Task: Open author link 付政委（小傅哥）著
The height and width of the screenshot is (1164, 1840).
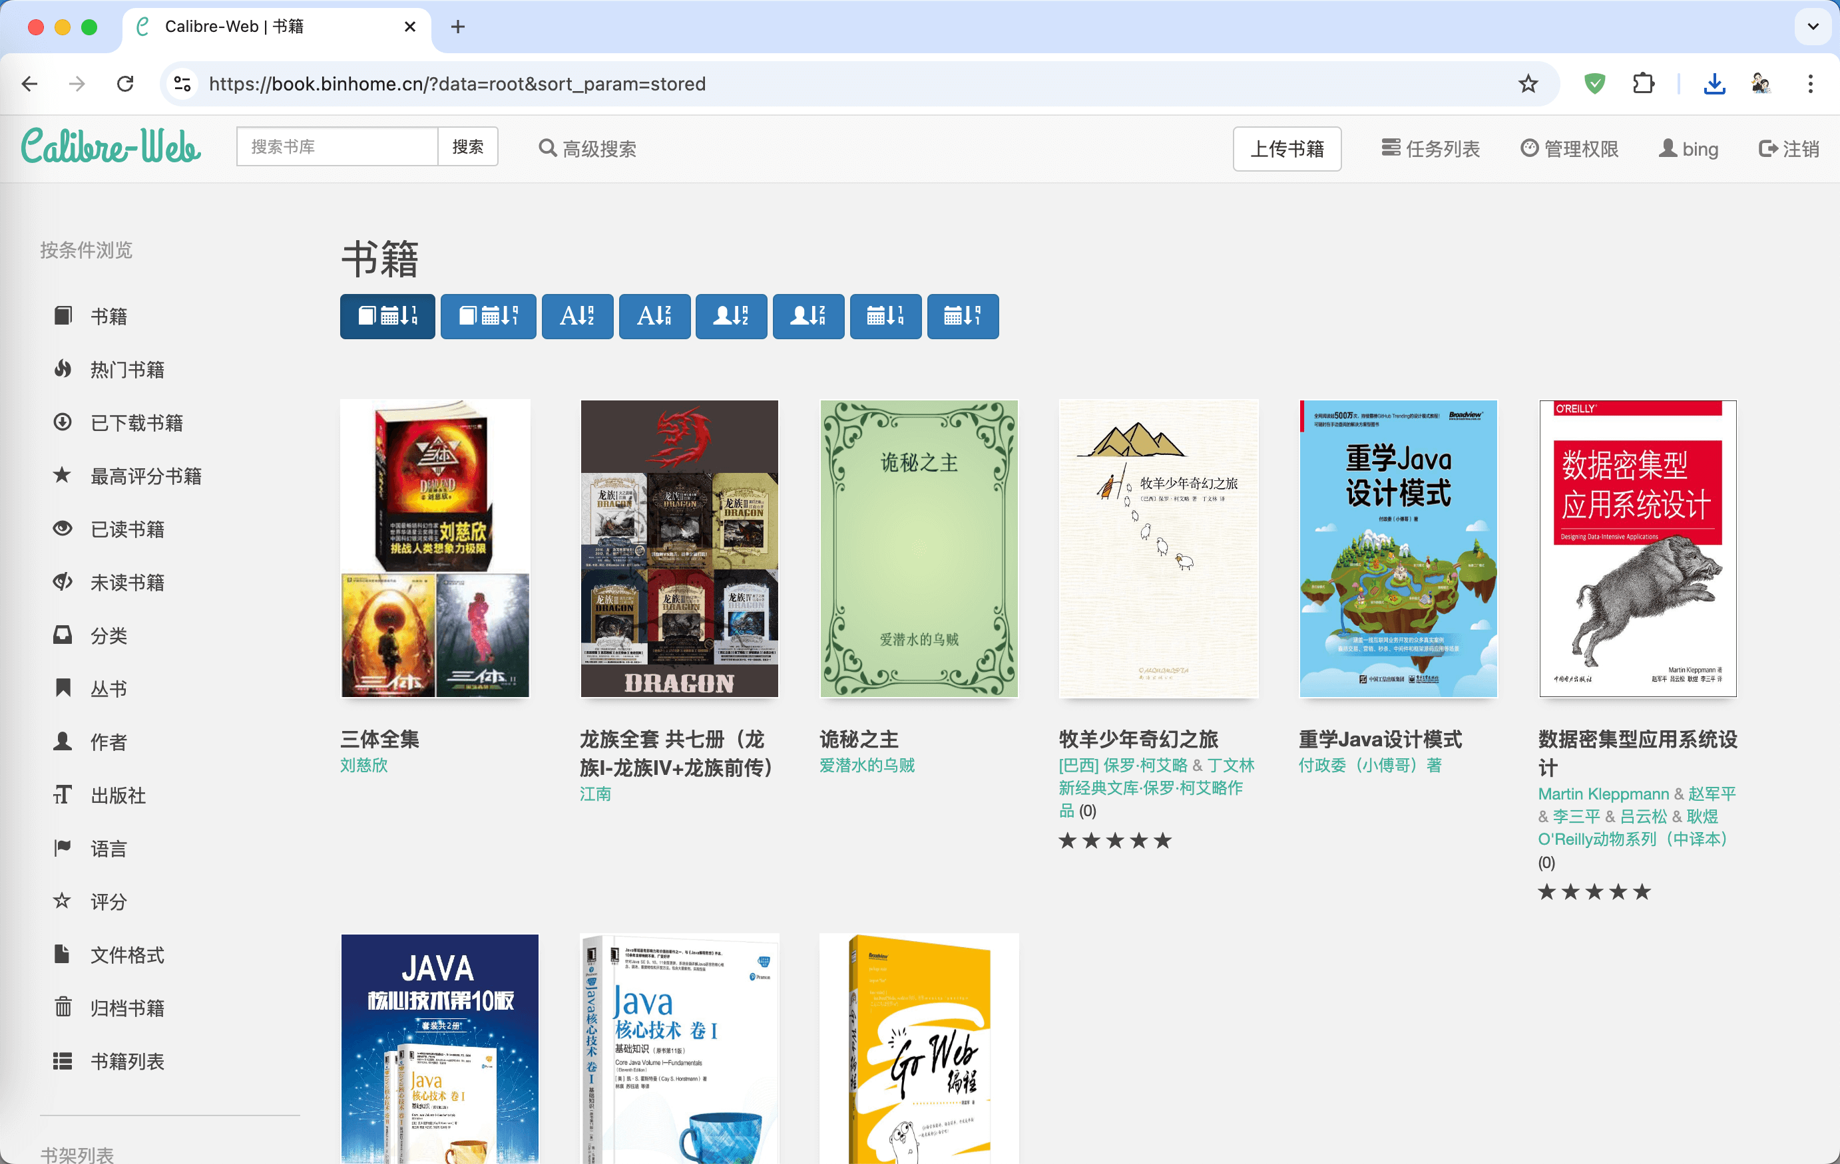Action: click(1370, 765)
